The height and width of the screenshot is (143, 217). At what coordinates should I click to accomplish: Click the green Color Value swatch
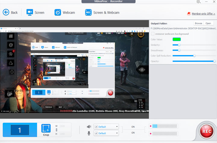(x=176, y=39)
